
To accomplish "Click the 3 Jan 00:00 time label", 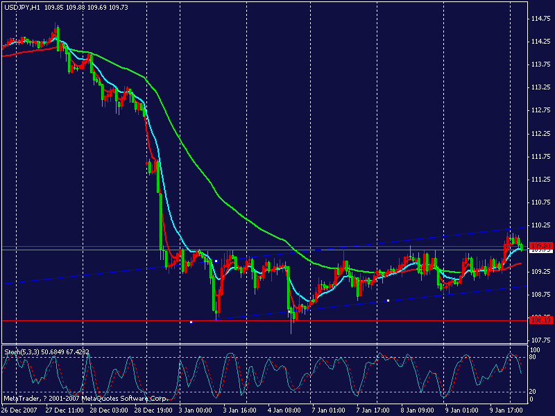I will pos(196,410).
